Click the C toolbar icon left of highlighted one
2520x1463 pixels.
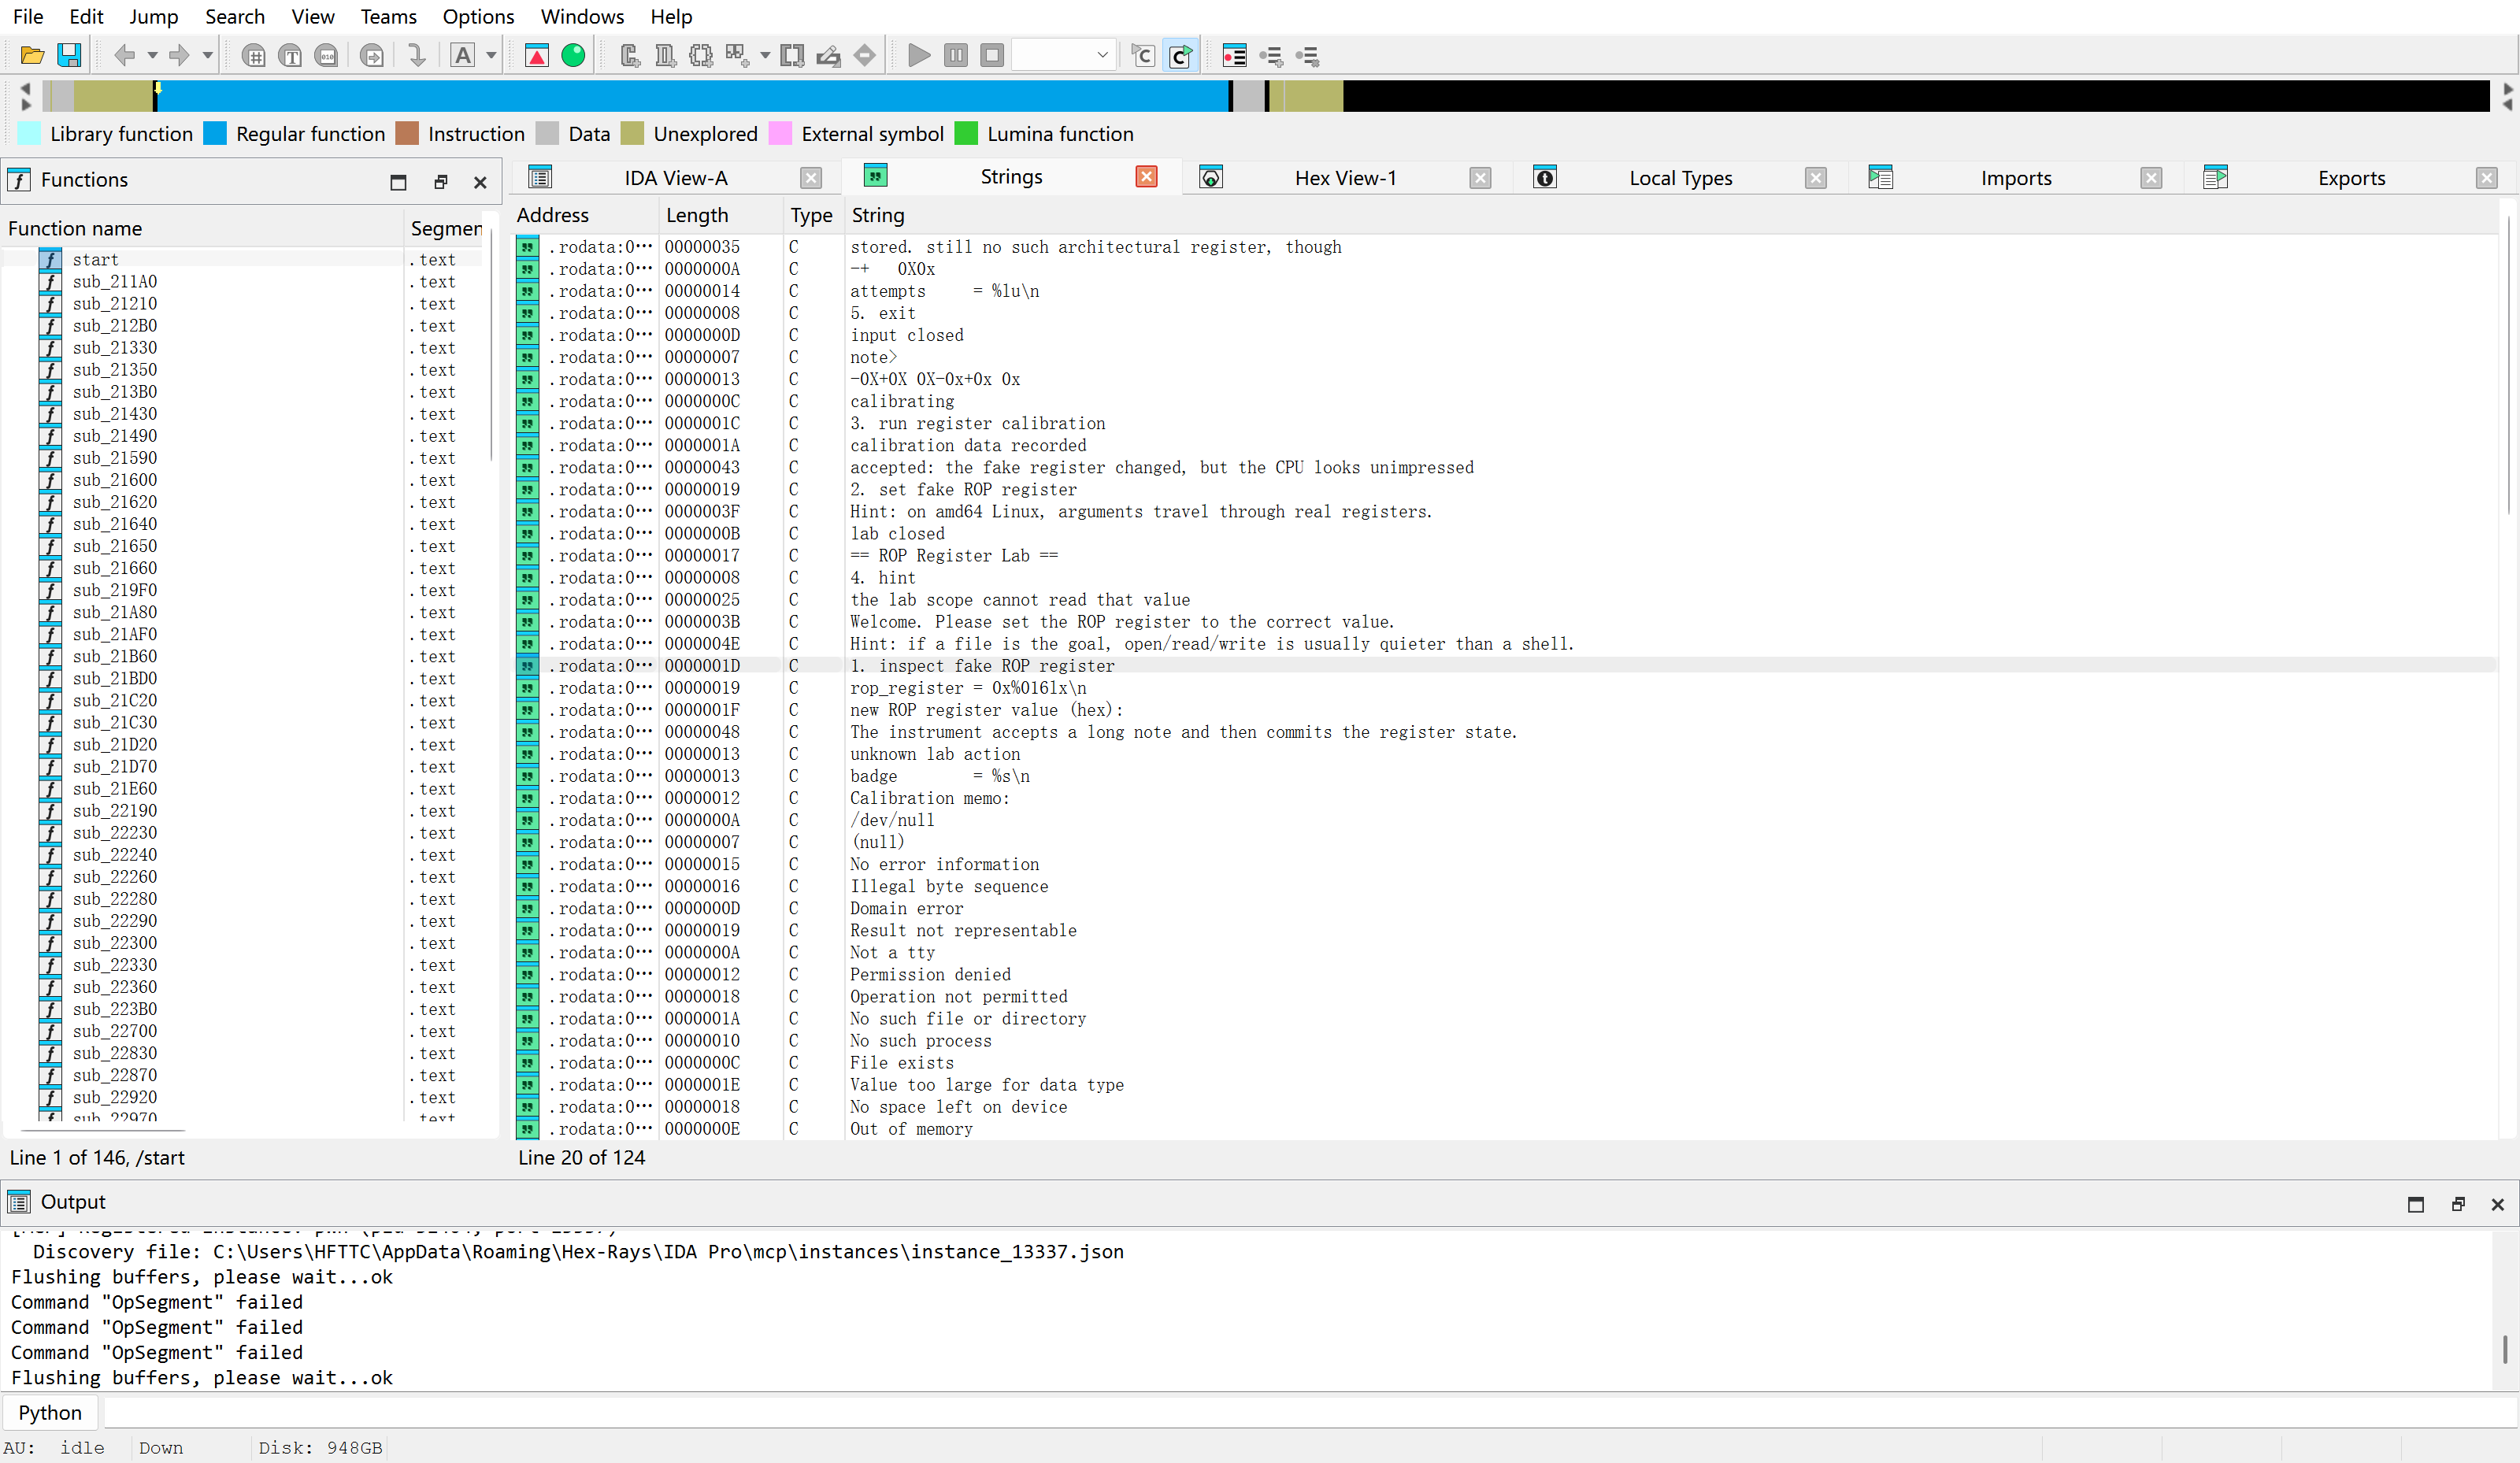[x=1143, y=56]
